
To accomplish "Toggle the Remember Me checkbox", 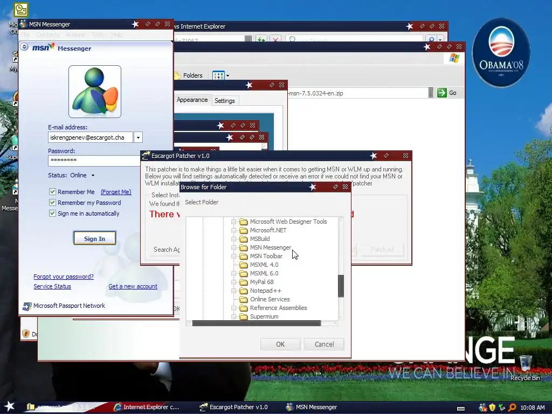I will coord(52,192).
